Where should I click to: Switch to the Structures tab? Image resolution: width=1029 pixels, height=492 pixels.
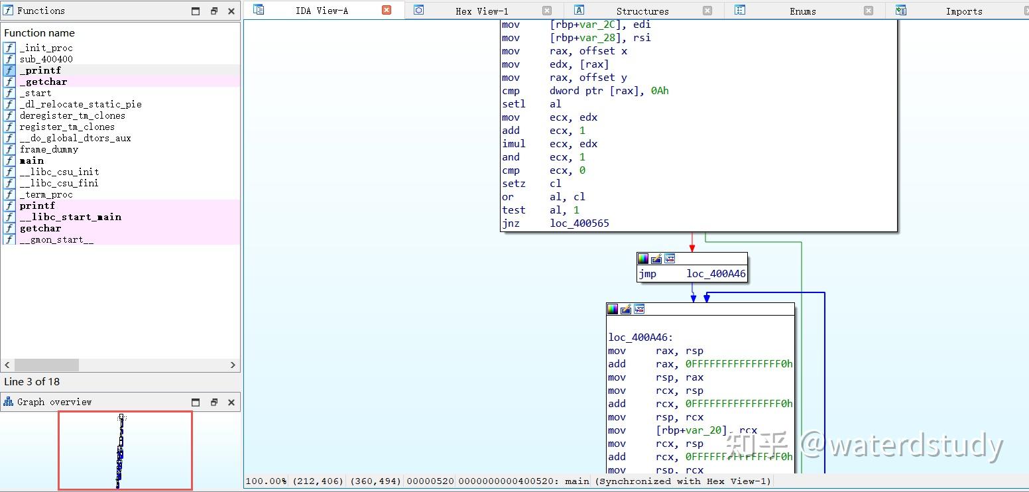point(641,10)
